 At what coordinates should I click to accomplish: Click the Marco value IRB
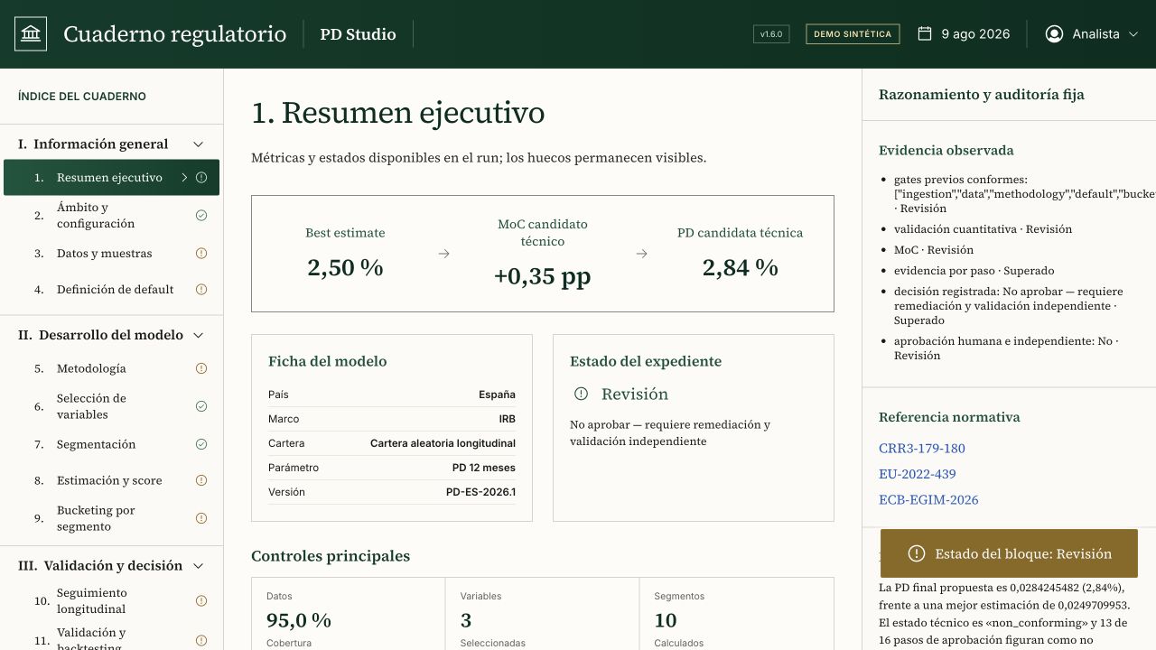point(507,419)
